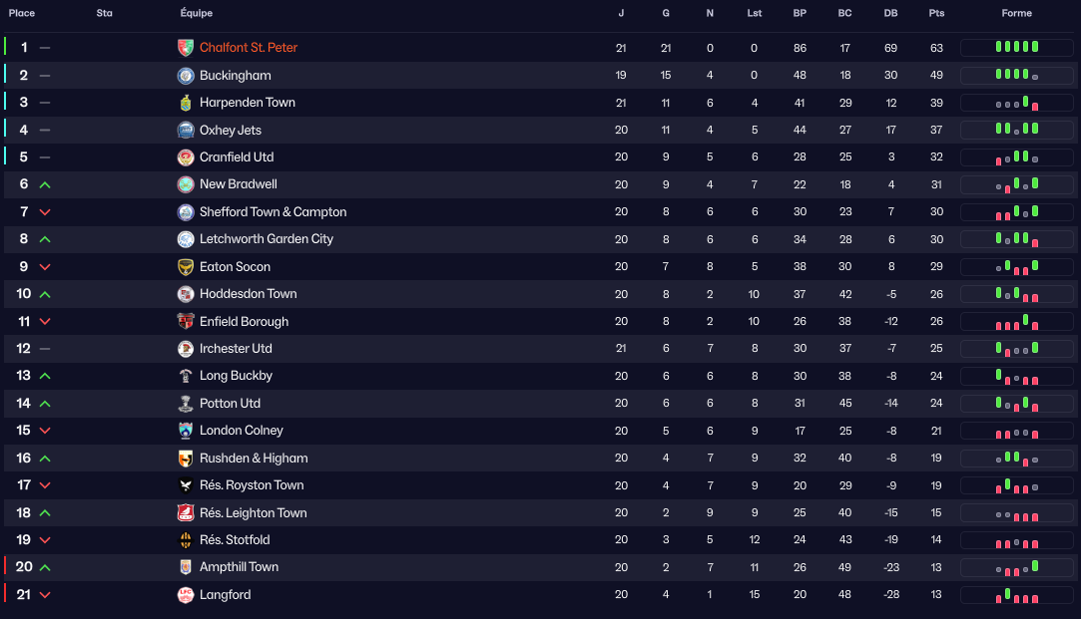Click the Langford club logo
The image size is (1081, 619).
185,595
